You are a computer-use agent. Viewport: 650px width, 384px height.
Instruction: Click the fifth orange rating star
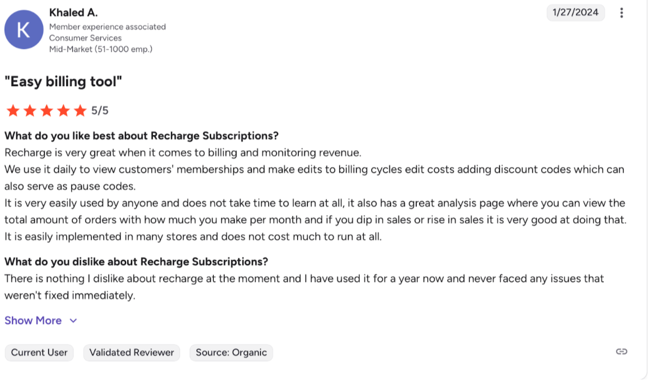point(80,111)
